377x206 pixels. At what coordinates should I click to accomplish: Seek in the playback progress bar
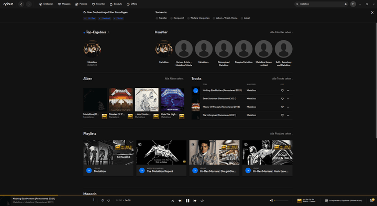pos(188,195)
